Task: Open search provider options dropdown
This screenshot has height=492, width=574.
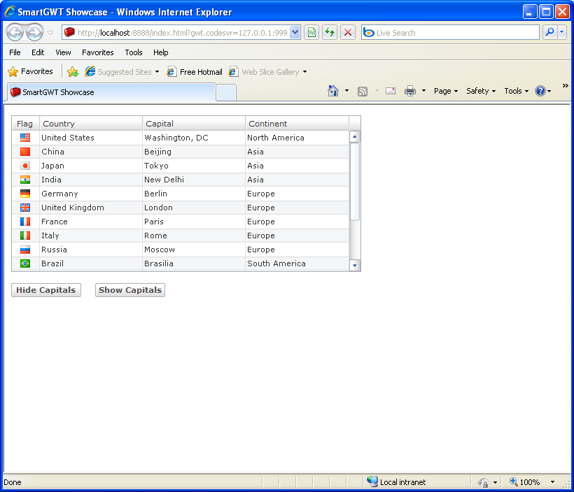Action: 562,33
